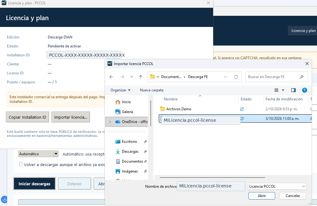Open the Automático combo box
This screenshot has height=206, width=317.
click(38, 154)
